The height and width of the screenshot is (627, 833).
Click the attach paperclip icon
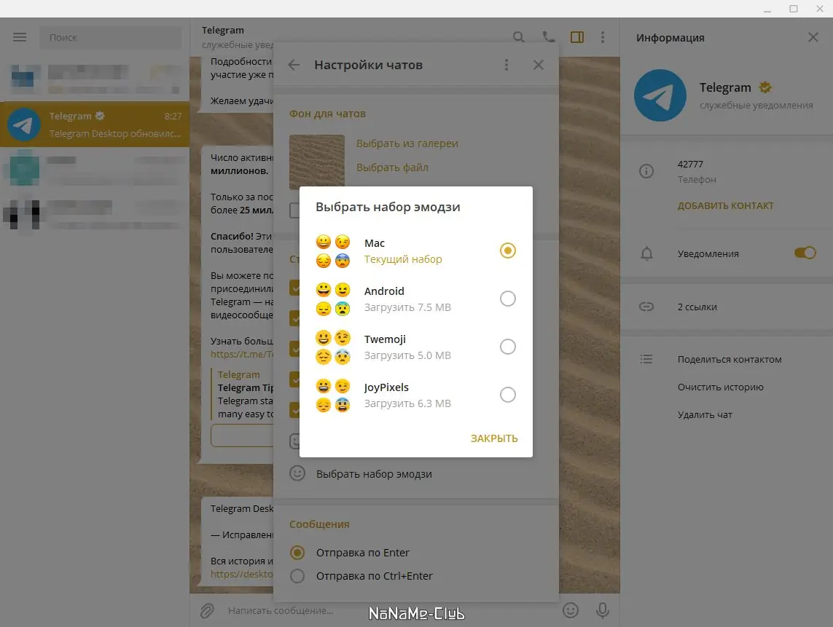(x=207, y=610)
